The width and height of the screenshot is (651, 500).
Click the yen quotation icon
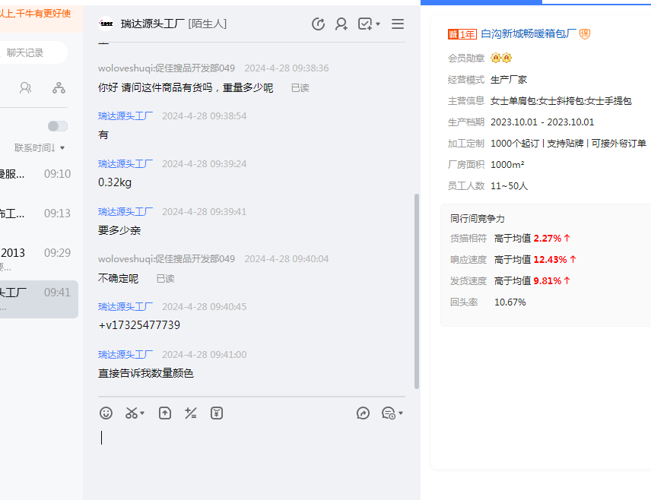coord(217,413)
